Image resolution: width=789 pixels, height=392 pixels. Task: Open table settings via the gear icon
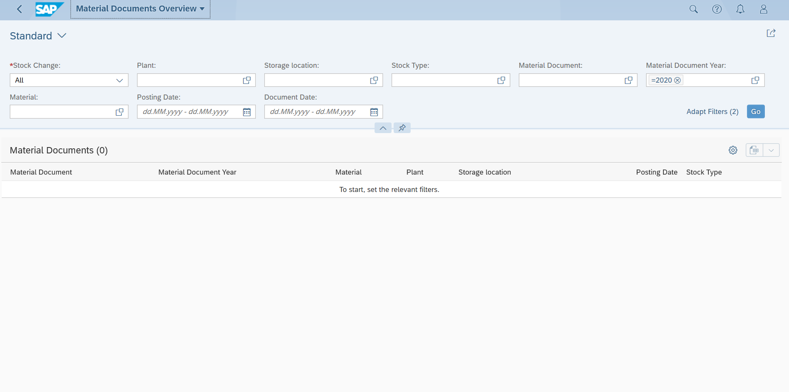[733, 150]
